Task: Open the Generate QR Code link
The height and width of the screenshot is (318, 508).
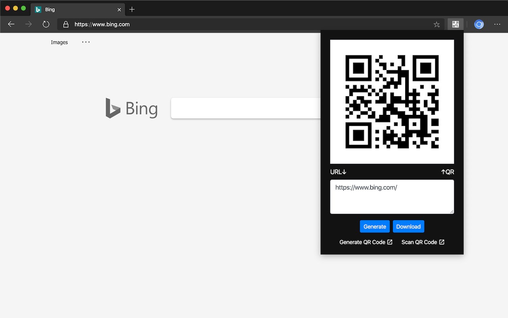Action: click(366, 242)
